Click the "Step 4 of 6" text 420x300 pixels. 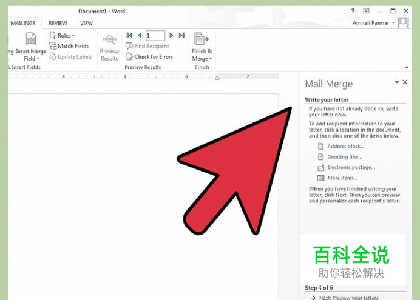click(319, 288)
